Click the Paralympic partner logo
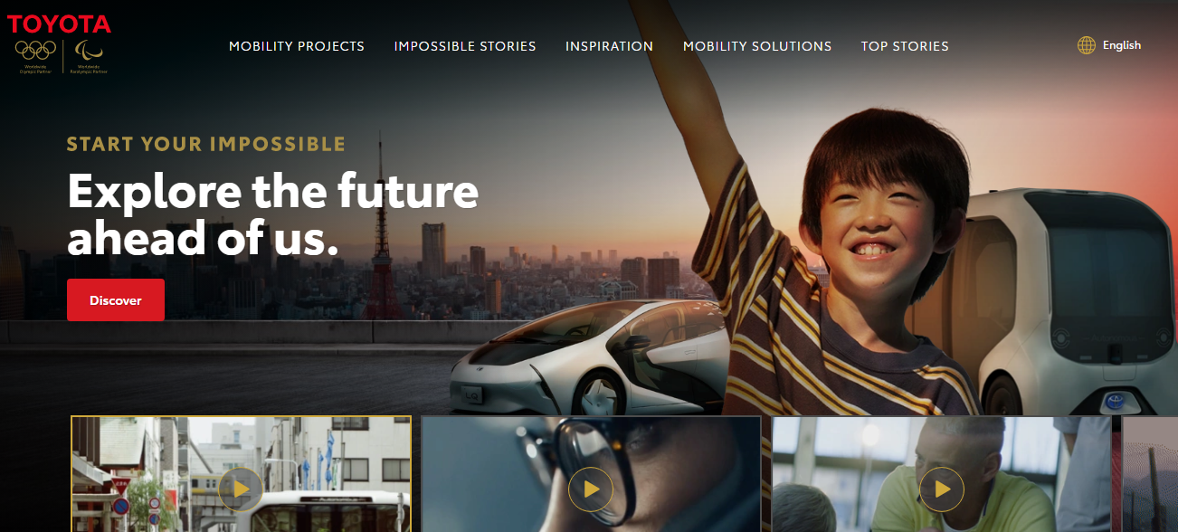 coord(89,56)
